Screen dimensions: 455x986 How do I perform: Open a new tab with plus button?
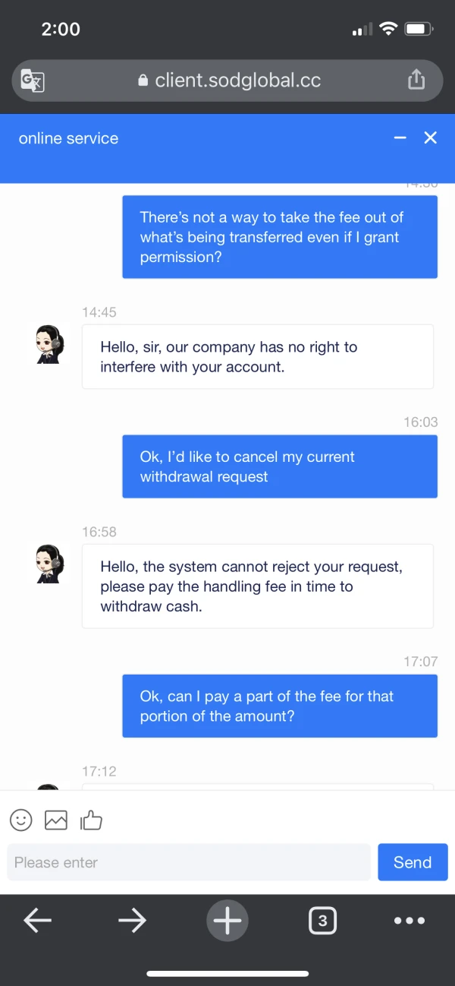tap(227, 921)
